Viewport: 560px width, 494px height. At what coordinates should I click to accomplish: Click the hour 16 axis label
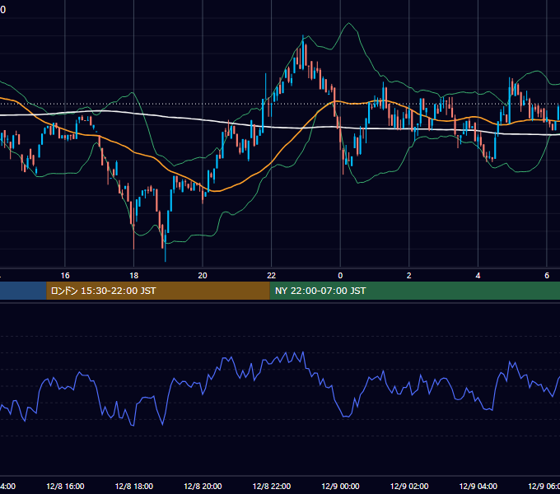point(65,276)
